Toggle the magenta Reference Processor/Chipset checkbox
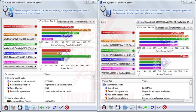The height and width of the screenshot is (112, 196). tap(36, 62)
